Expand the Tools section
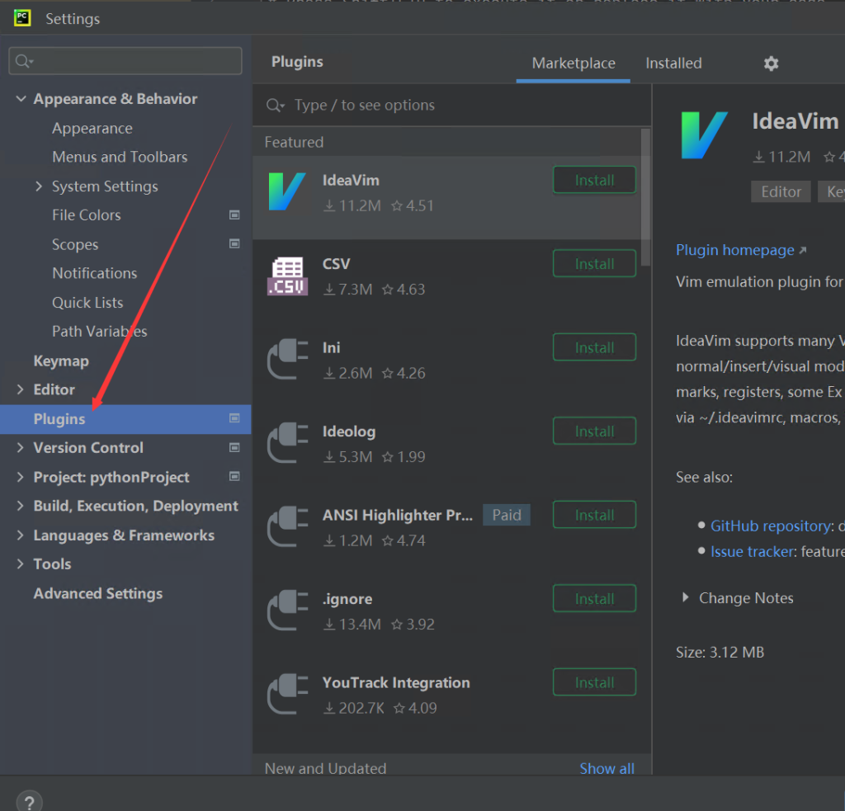 21,563
